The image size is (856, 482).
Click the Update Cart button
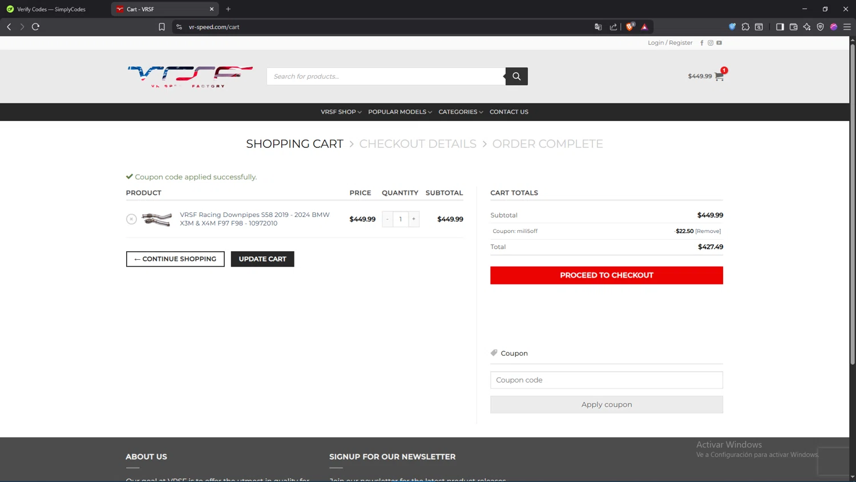point(263,259)
